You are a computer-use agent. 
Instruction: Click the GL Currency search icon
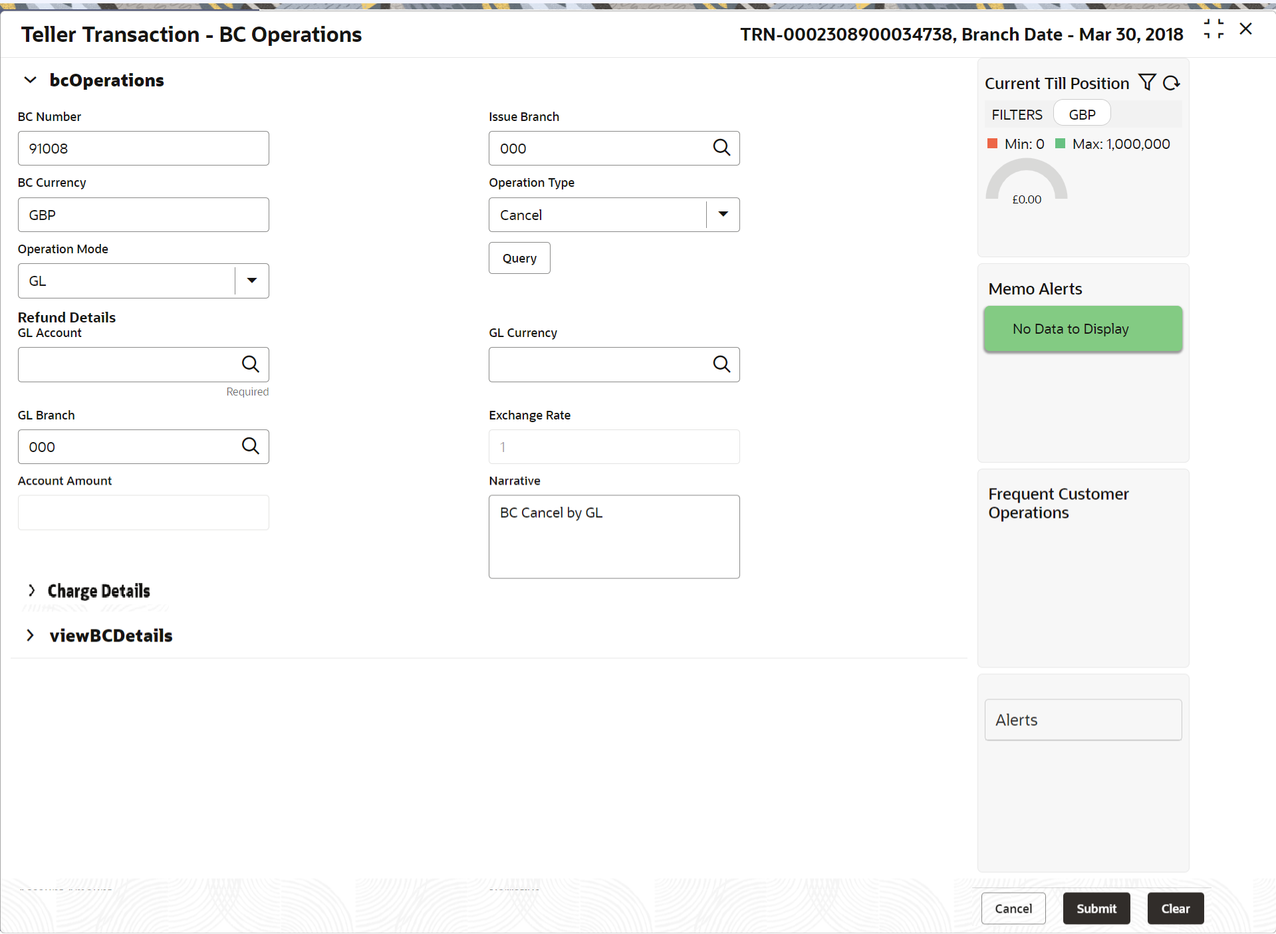tap(721, 364)
